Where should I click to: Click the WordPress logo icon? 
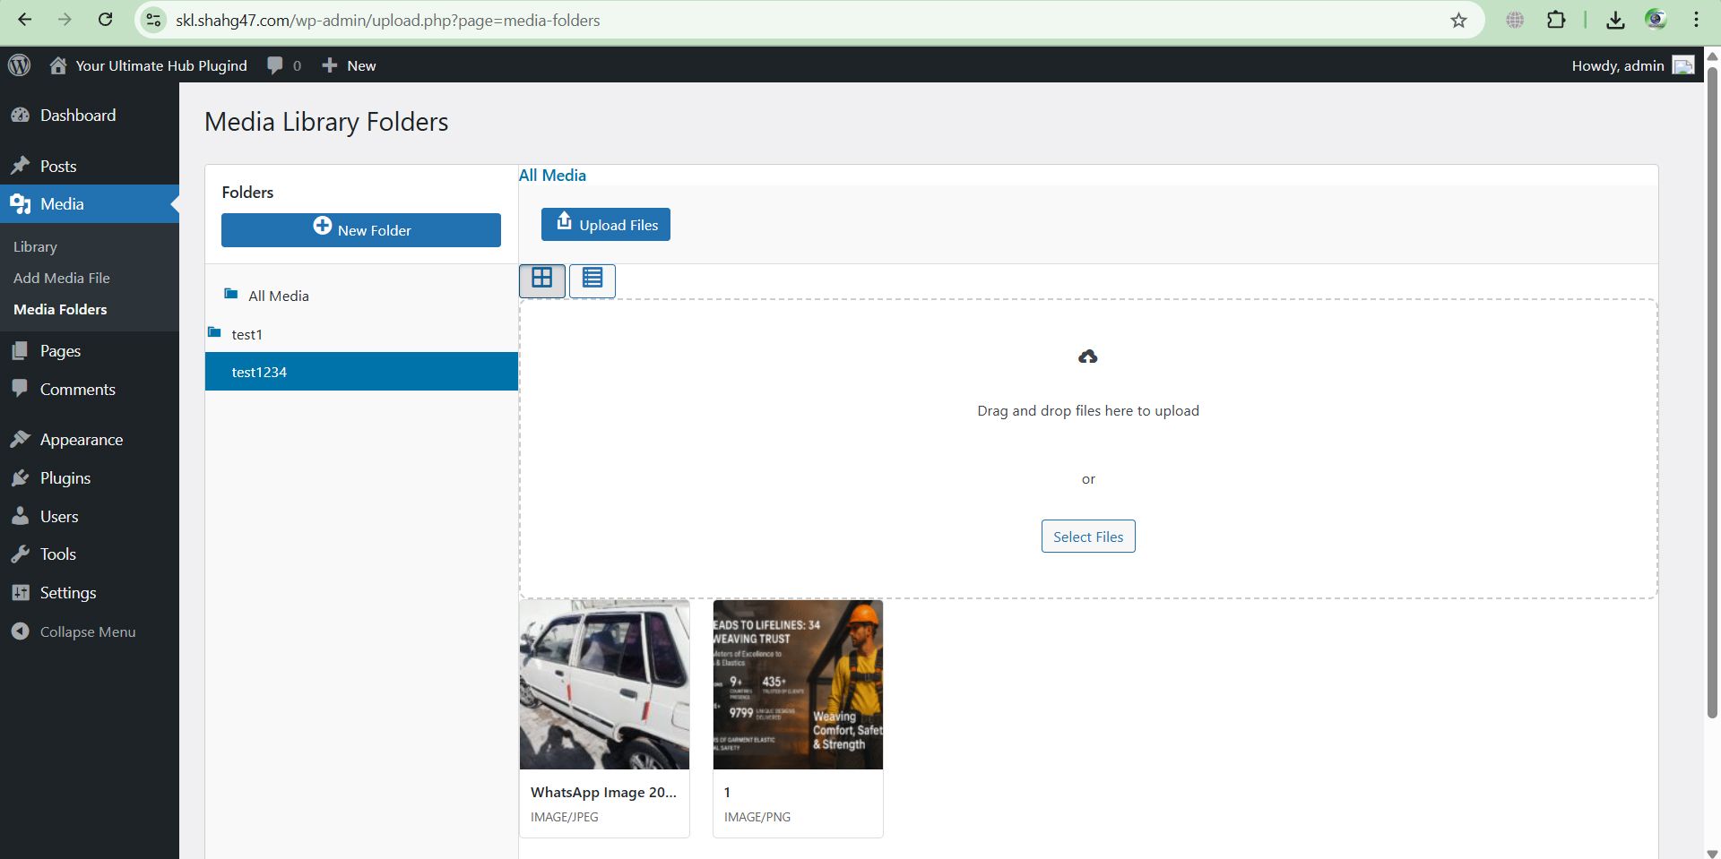tap(19, 65)
